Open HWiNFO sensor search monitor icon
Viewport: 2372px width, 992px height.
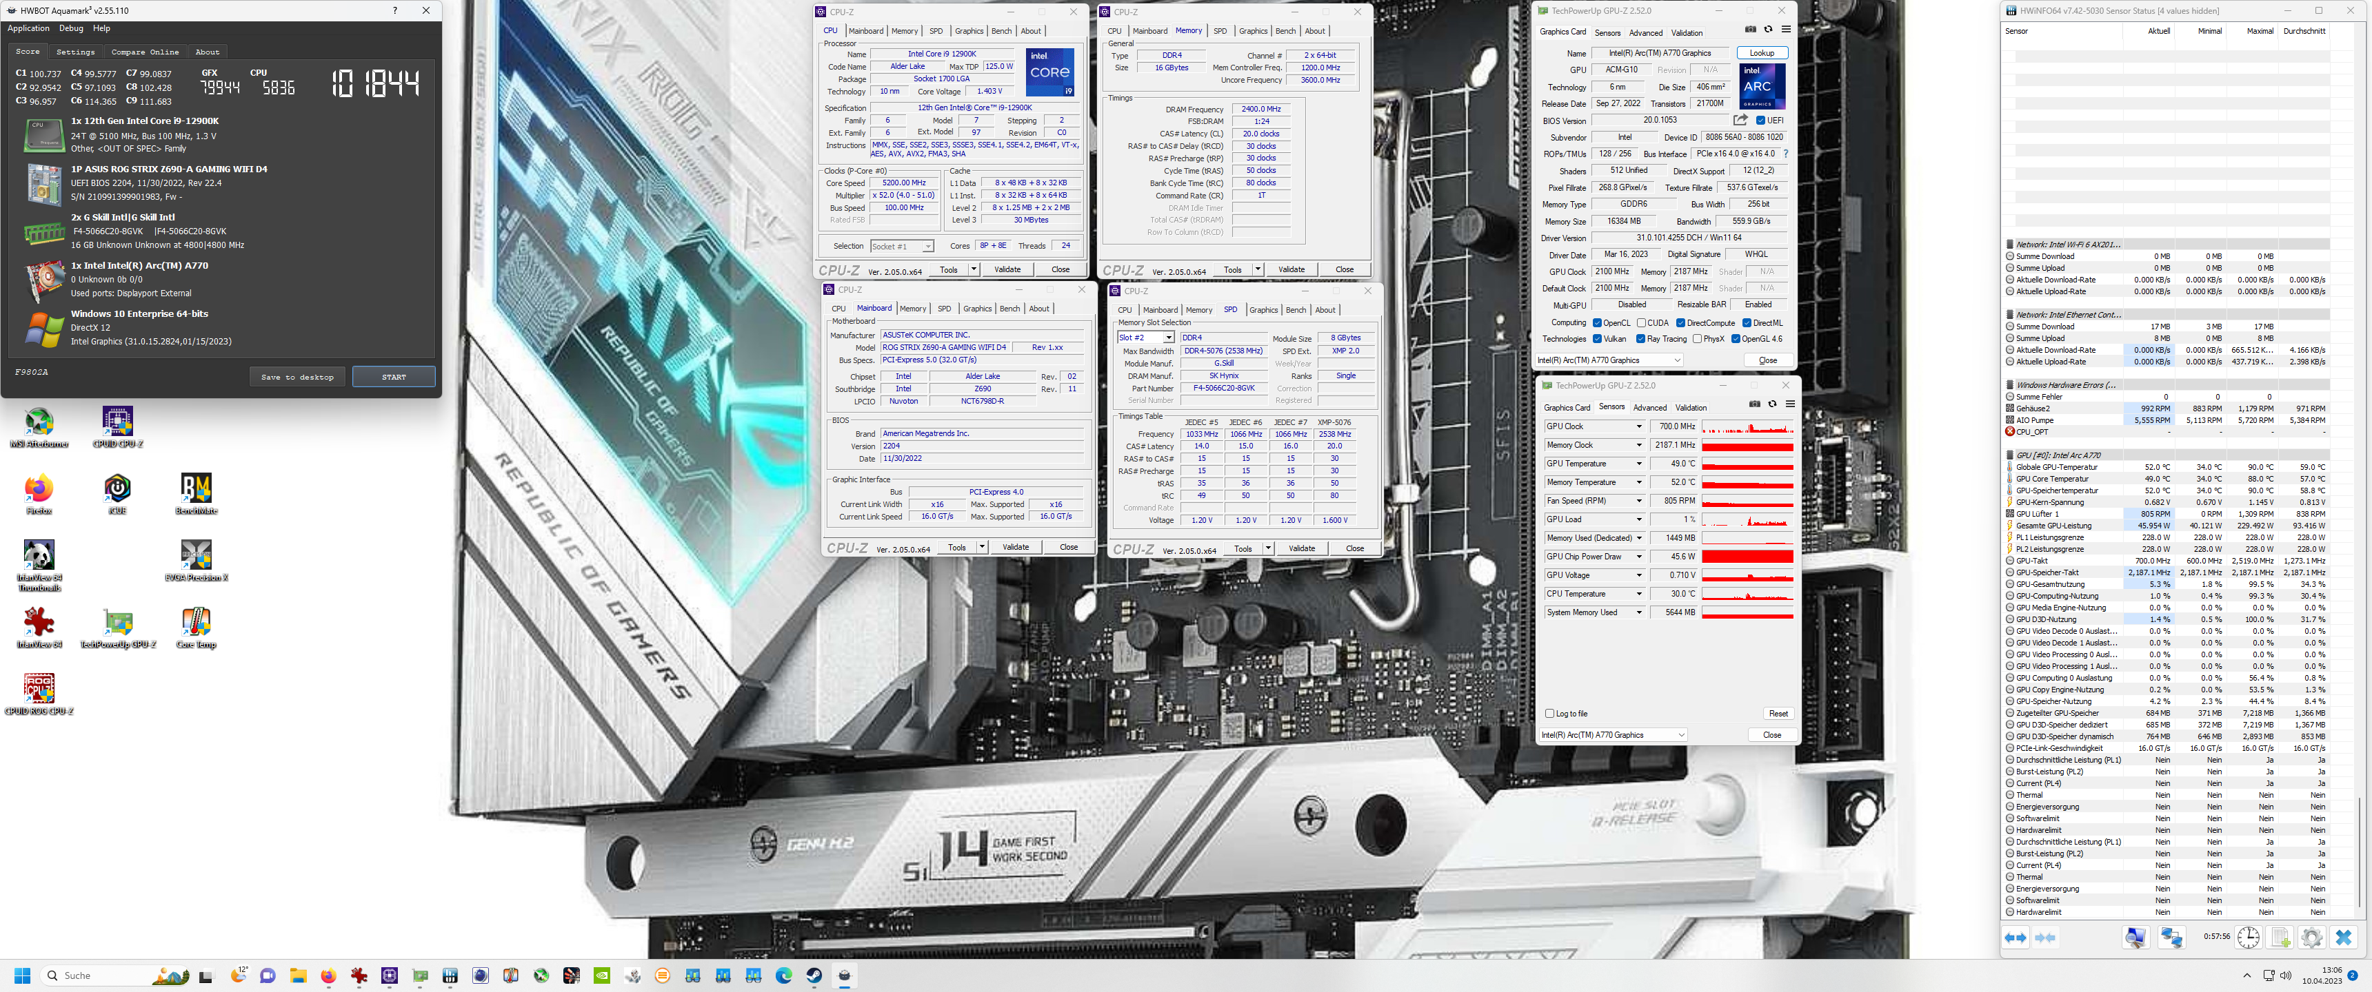tap(2135, 938)
